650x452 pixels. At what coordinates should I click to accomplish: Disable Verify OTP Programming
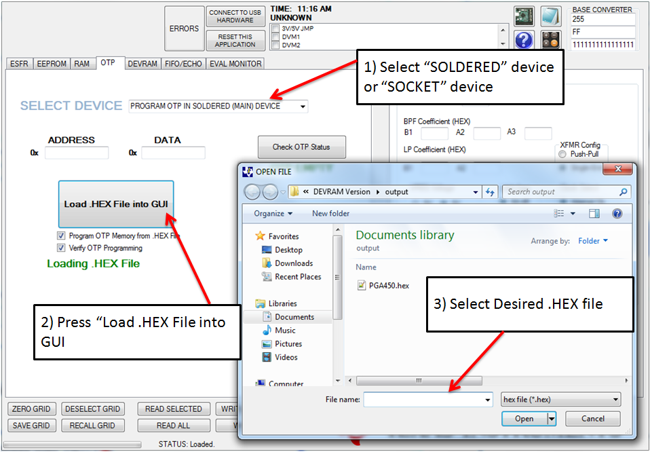61,248
